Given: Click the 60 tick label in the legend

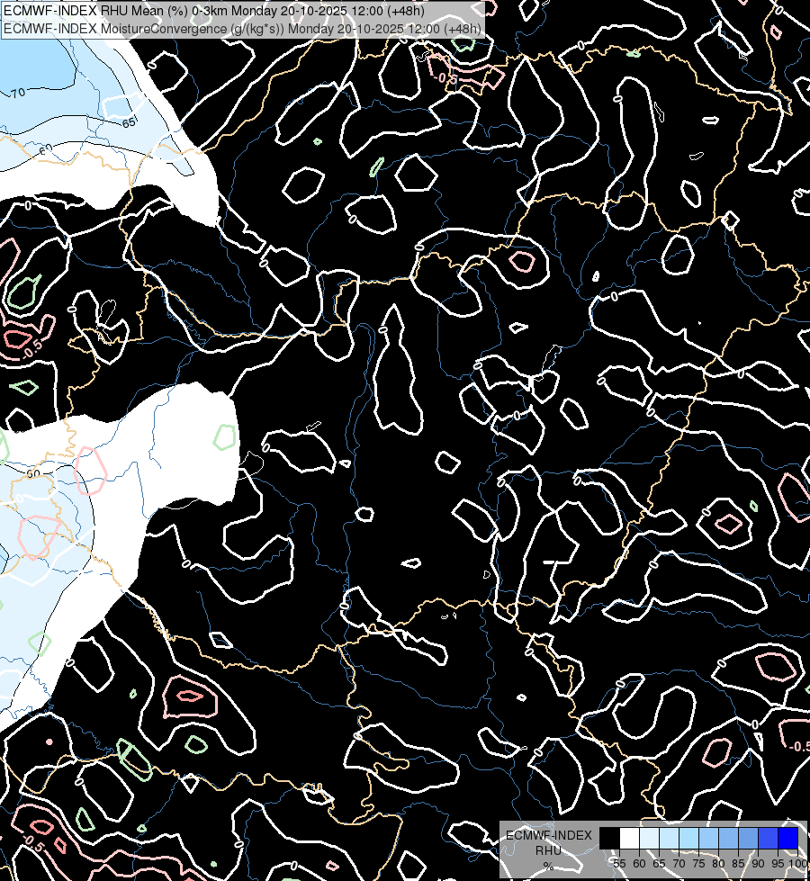Looking at the screenshot, I should pos(639,864).
